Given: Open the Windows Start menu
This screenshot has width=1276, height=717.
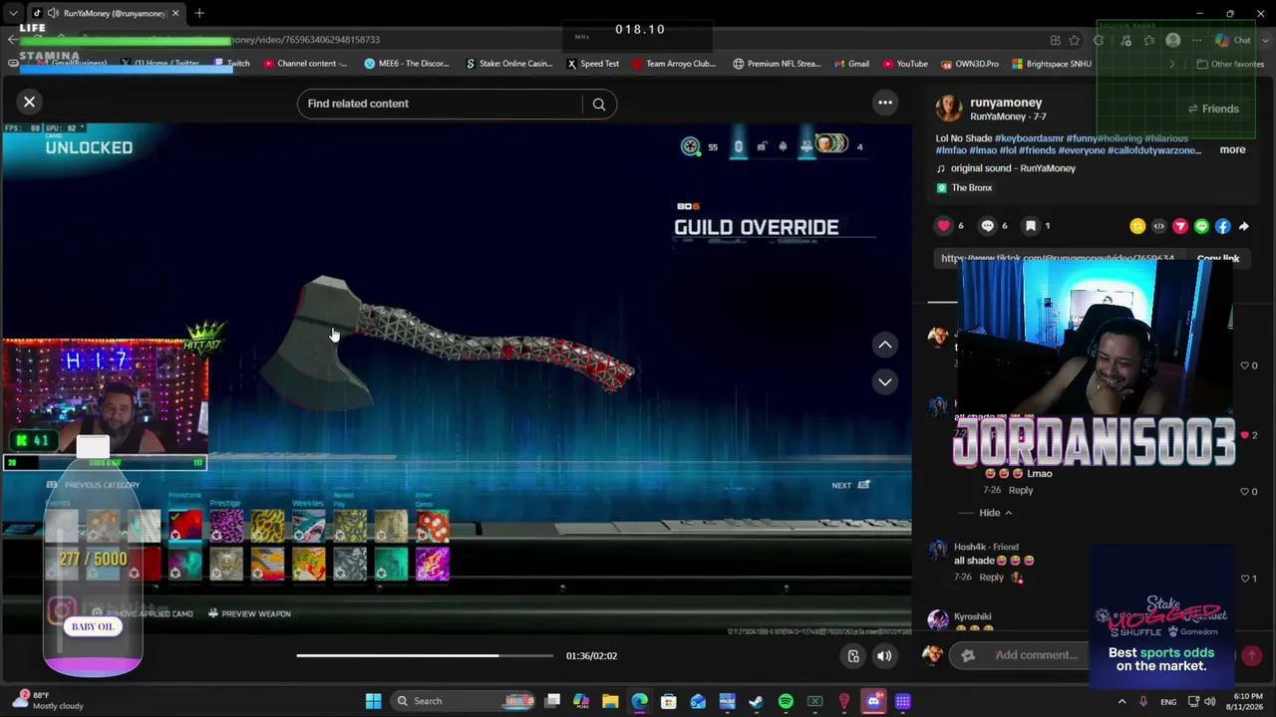Looking at the screenshot, I should [x=373, y=701].
